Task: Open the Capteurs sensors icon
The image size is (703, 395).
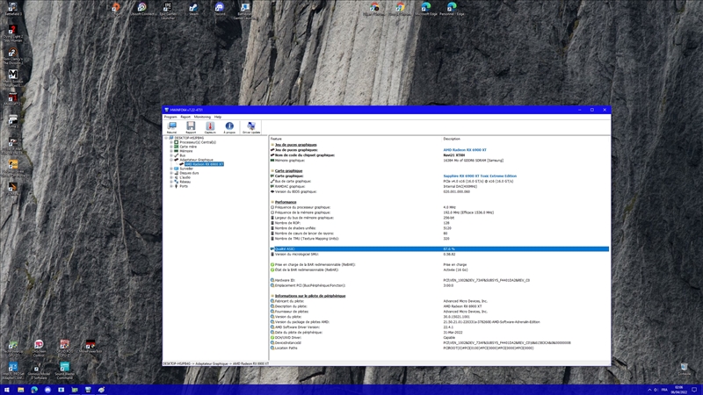Action: (x=210, y=127)
